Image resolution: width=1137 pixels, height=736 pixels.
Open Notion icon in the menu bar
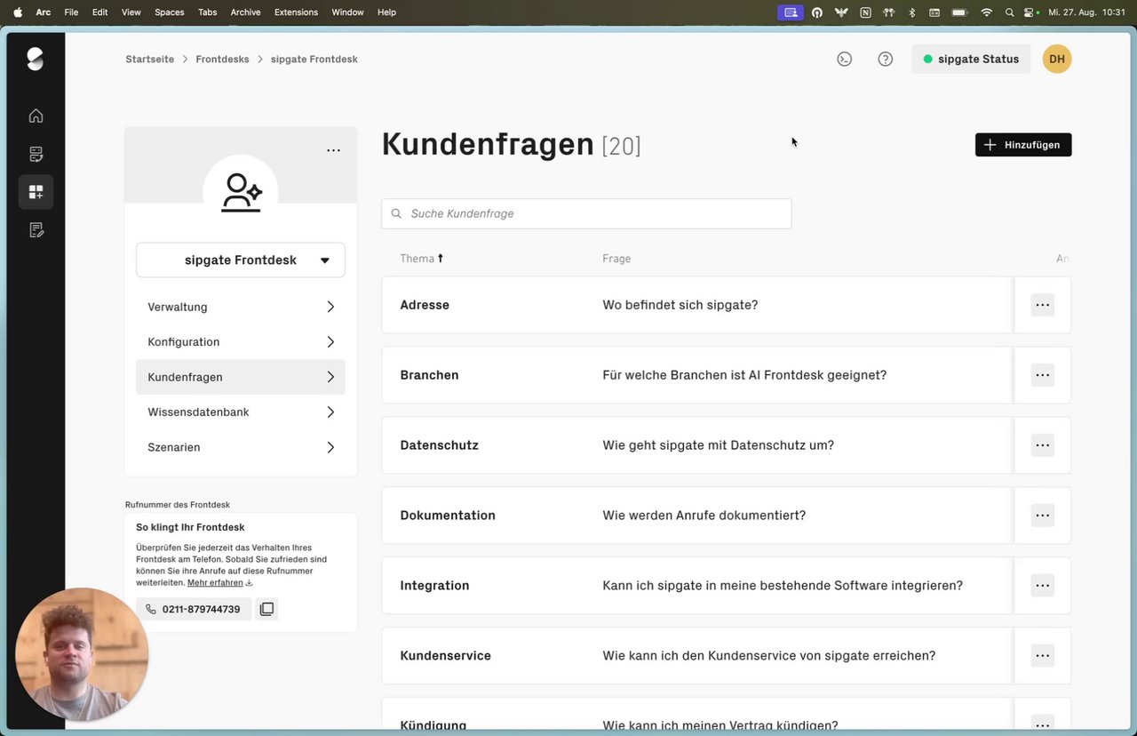(865, 12)
